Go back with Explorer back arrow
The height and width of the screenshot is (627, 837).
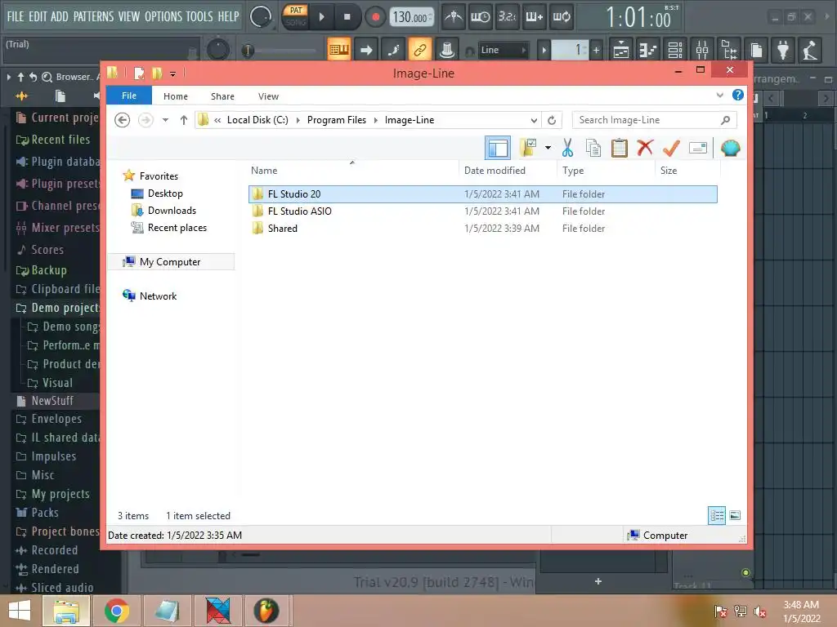pyautogui.click(x=123, y=120)
